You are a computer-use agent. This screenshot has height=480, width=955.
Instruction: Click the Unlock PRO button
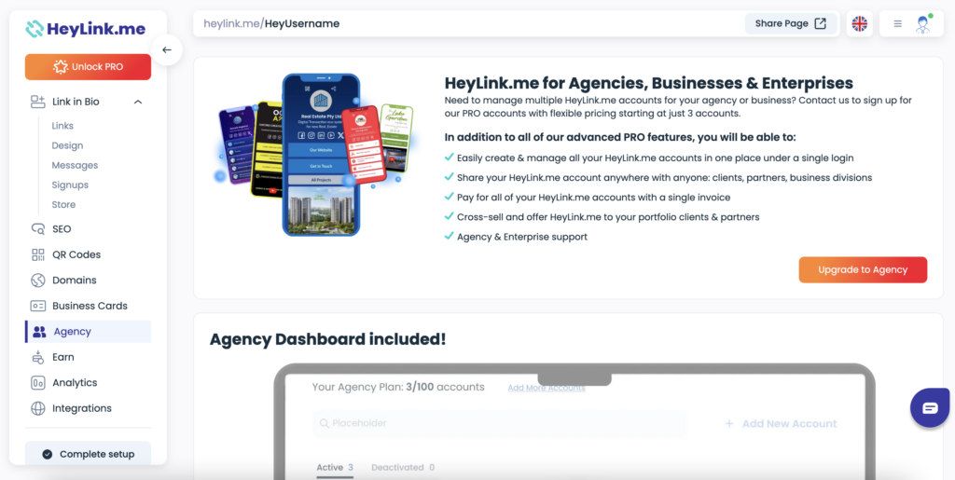(x=88, y=67)
